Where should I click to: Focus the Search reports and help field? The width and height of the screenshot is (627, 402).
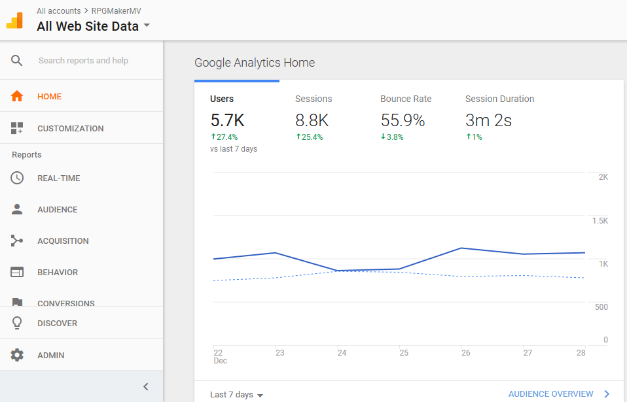tap(83, 61)
